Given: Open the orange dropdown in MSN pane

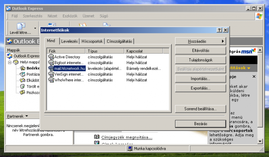Looking at the screenshot, I should (249, 68).
